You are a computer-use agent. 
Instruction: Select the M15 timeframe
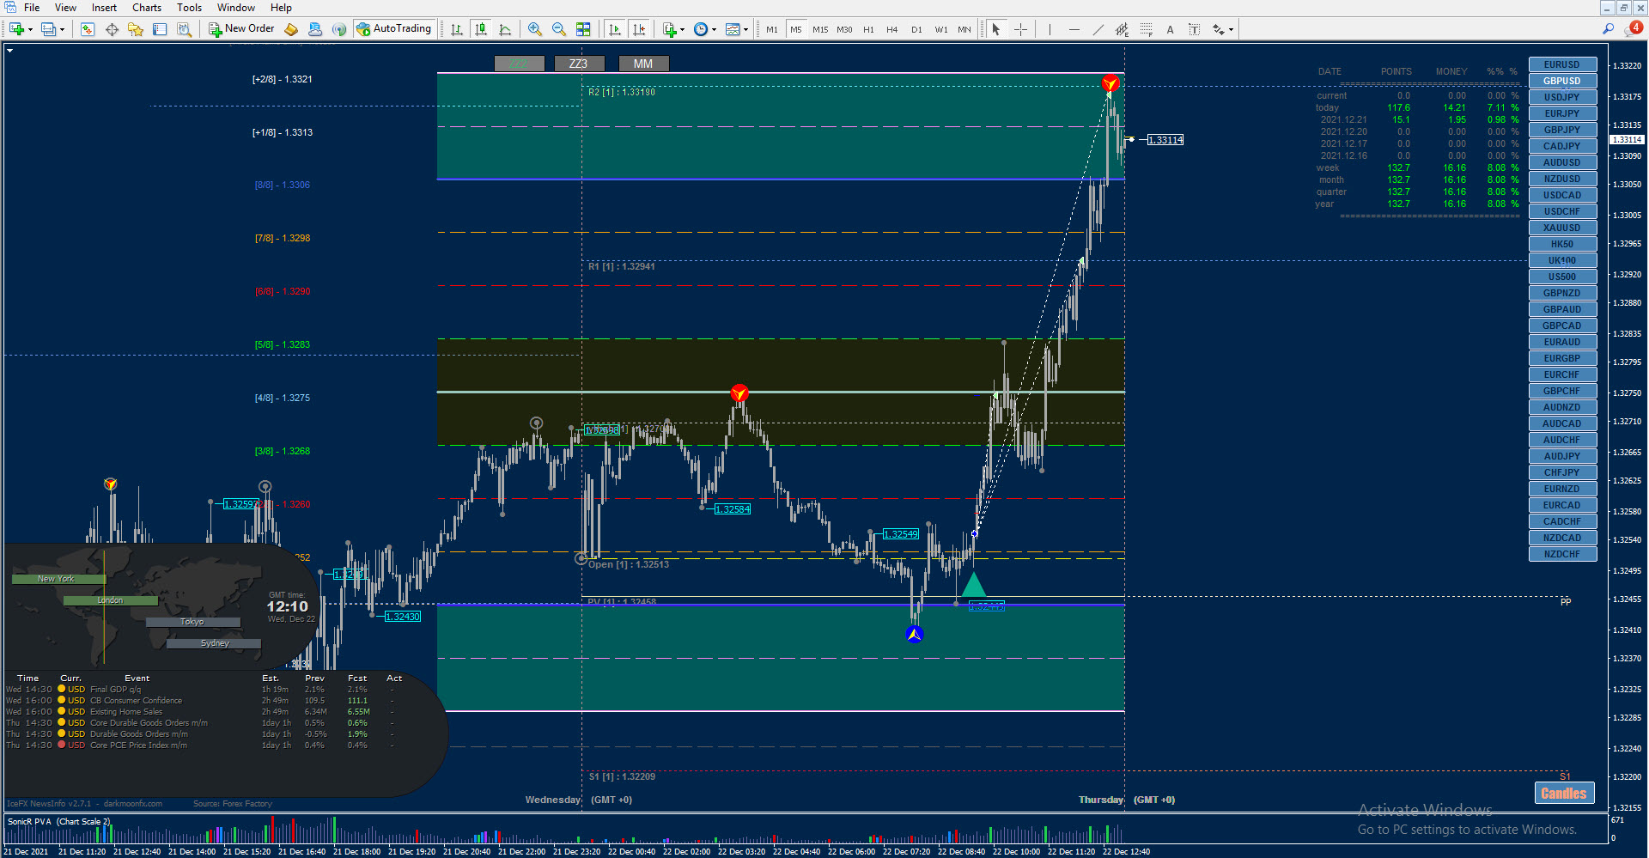tap(820, 29)
